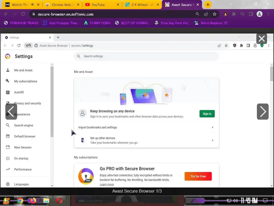The width and height of the screenshot is (274, 206).
Task: Reload the Softonic page
Action: 23,14
